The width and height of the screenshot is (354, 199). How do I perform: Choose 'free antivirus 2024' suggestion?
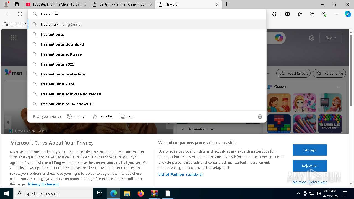(147, 84)
